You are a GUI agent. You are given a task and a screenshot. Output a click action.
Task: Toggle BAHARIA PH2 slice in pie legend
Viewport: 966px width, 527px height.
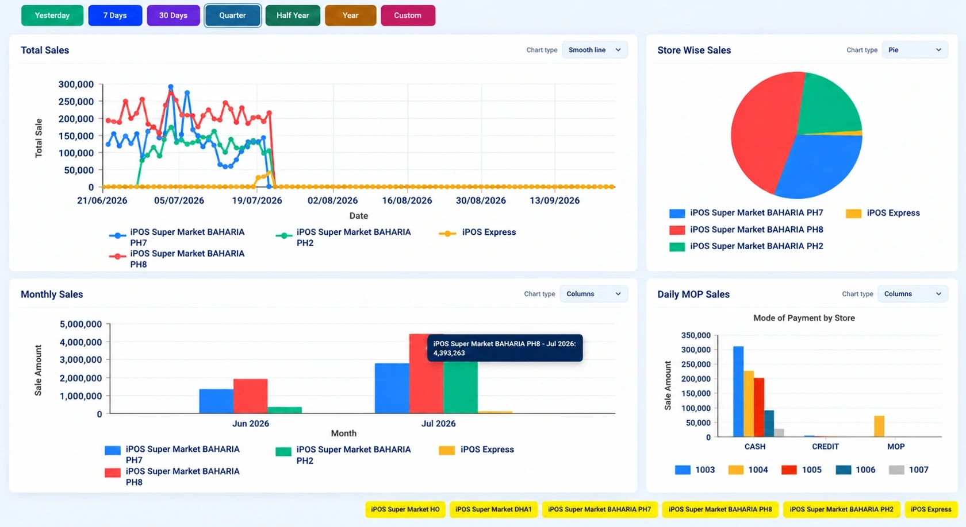(746, 246)
